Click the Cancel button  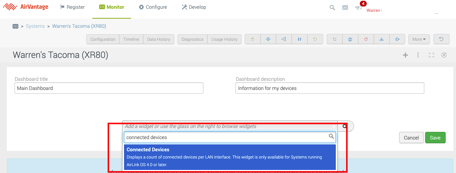[411, 138]
